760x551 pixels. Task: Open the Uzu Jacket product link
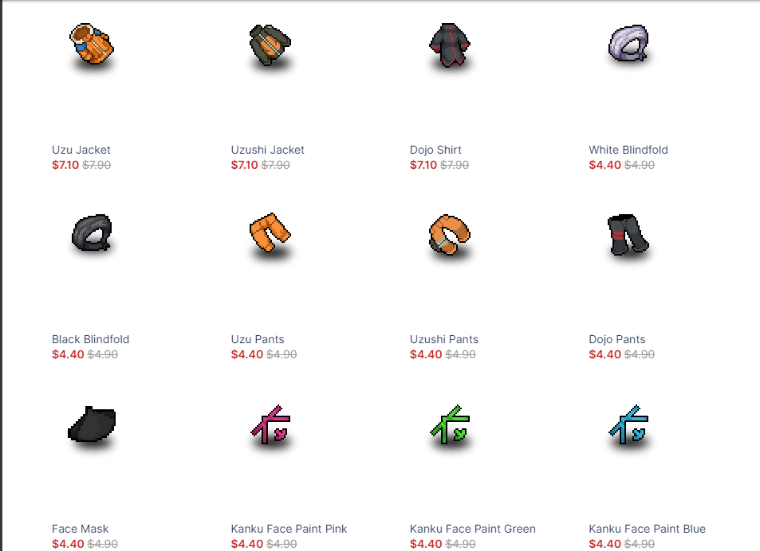[81, 150]
